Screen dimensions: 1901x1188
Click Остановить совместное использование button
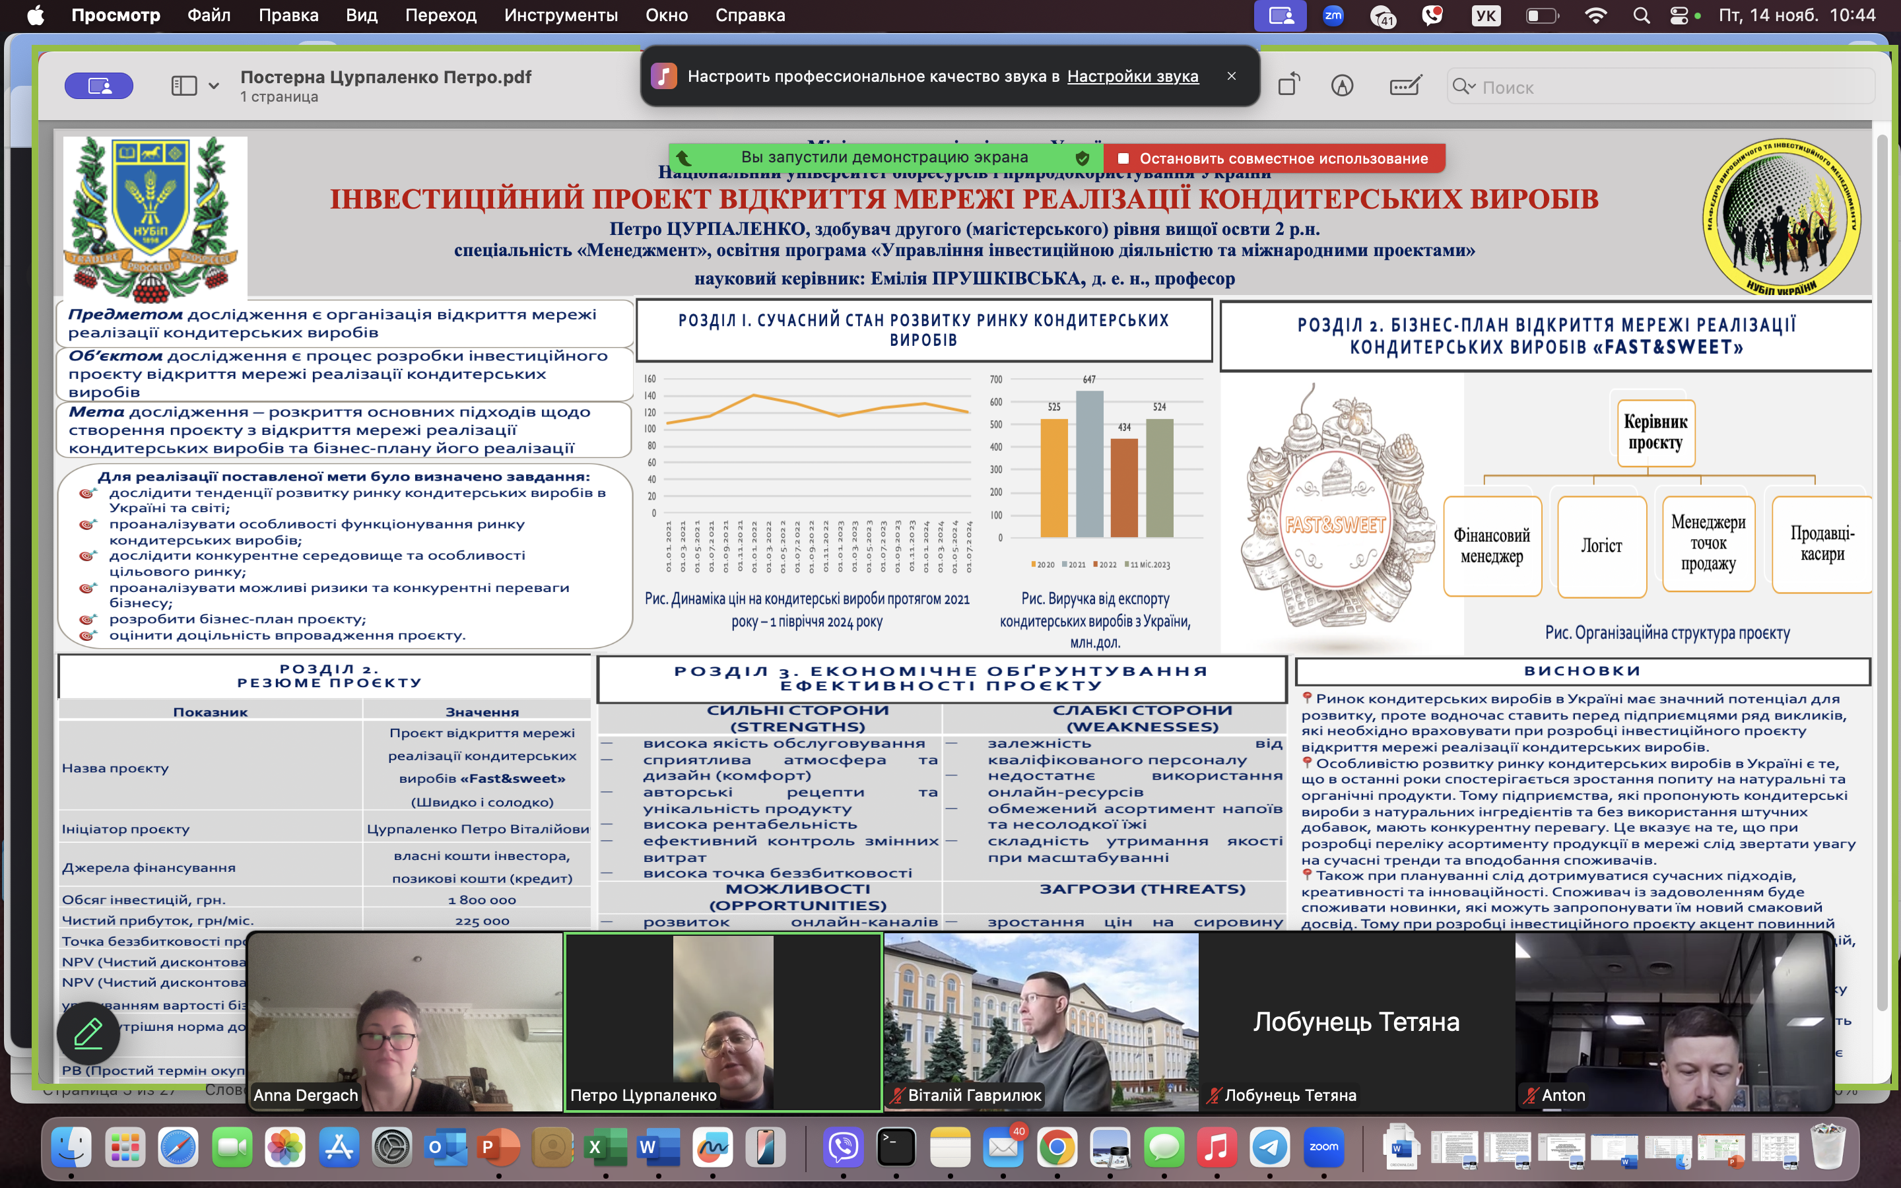pos(1274,158)
